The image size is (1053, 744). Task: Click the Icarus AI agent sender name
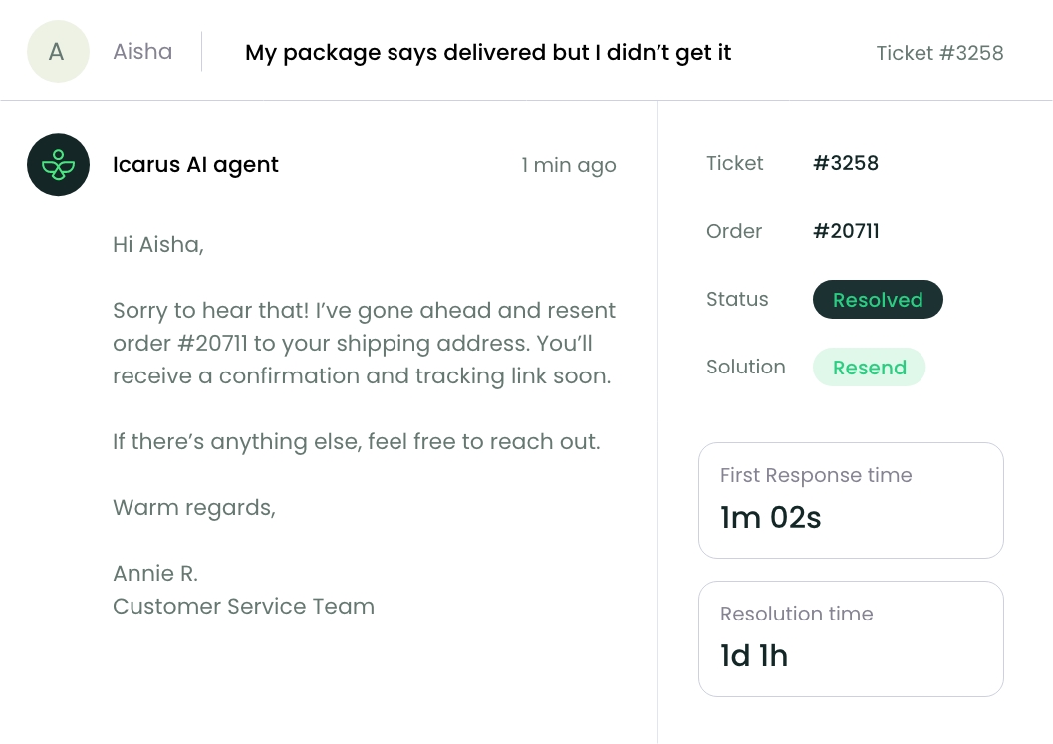tap(195, 165)
